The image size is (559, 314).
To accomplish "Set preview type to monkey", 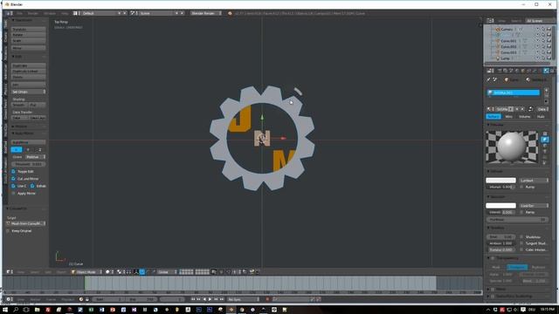I will click(545, 151).
